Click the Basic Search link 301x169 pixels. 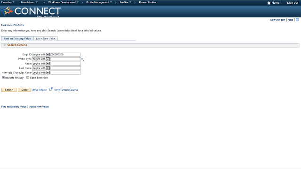[40, 90]
